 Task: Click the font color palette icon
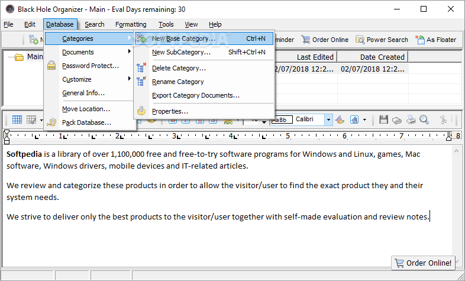(340, 119)
